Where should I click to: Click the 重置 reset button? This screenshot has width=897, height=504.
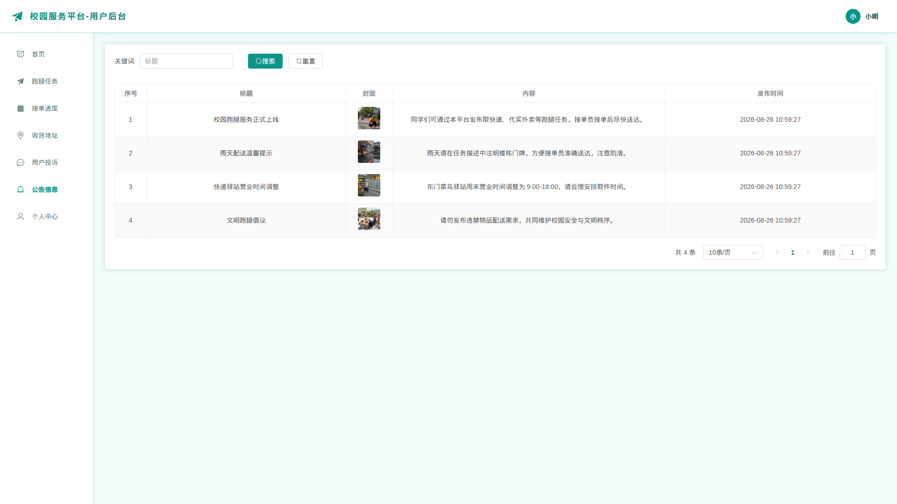pos(305,61)
